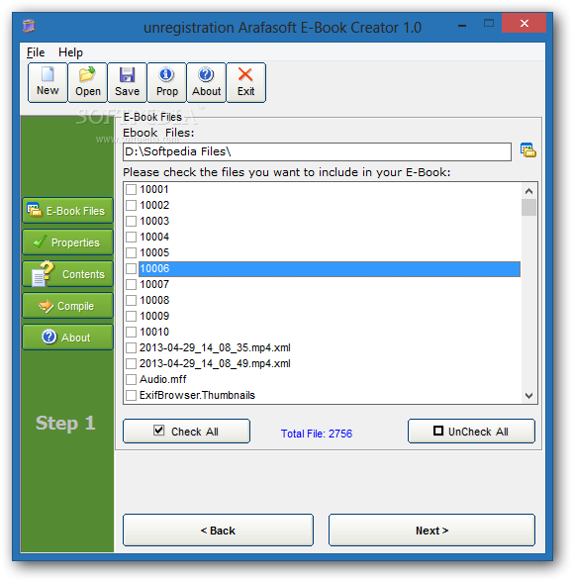This screenshot has width=573, height=581.
Task: Check the 10003 file checkbox
Action: pos(131,221)
